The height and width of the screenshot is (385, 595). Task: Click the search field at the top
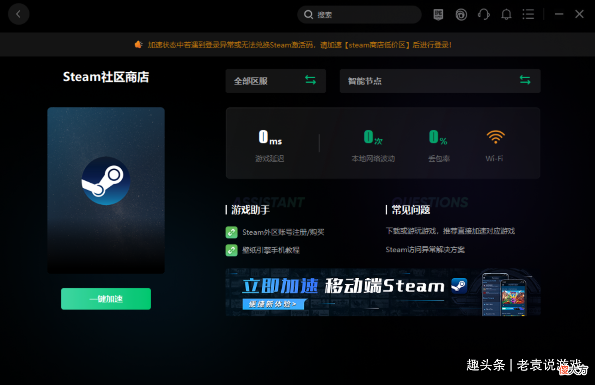coord(359,15)
